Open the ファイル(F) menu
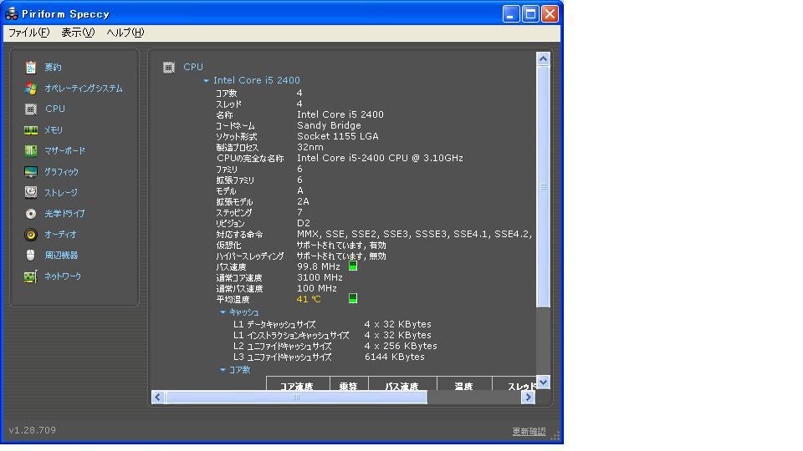Viewport: 803px width, 451px height. point(29,33)
